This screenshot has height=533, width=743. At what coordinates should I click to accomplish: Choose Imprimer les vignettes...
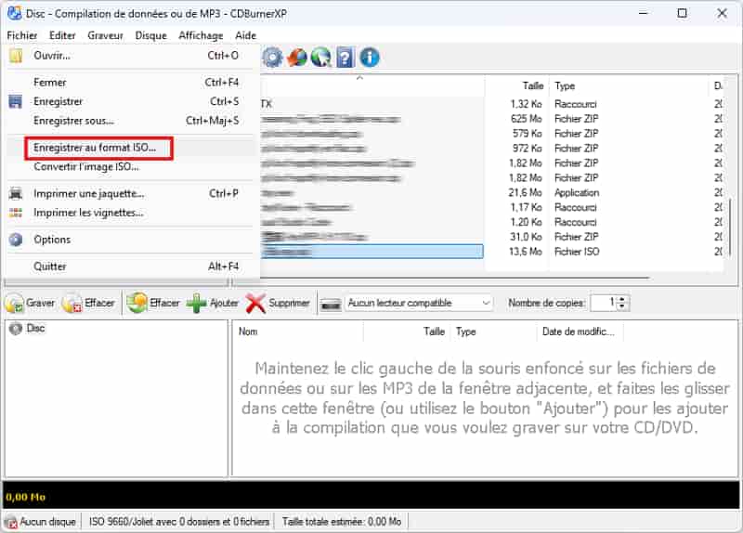point(130,213)
